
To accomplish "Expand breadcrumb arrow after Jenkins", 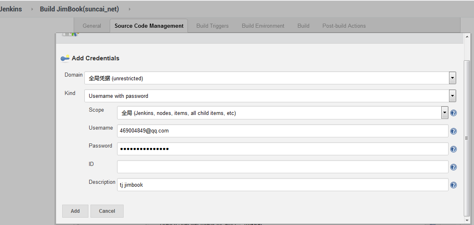I will click(32, 9).
